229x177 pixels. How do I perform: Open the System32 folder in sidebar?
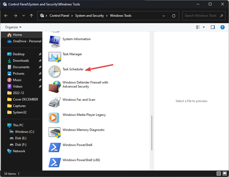click(20, 112)
